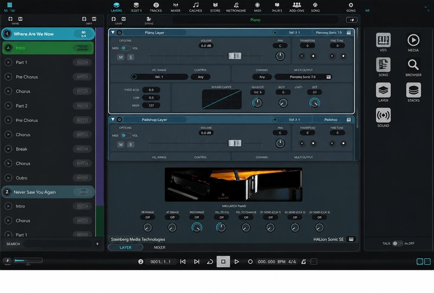Screen dimensions: 434x293
Task: Open the Metronome icon
Action: click(x=236, y=7)
